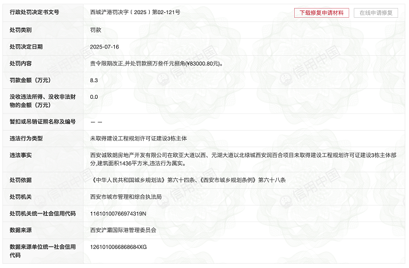
Task: Click the 行政处罚决定书文号 label
Action: (x=34, y=12)
